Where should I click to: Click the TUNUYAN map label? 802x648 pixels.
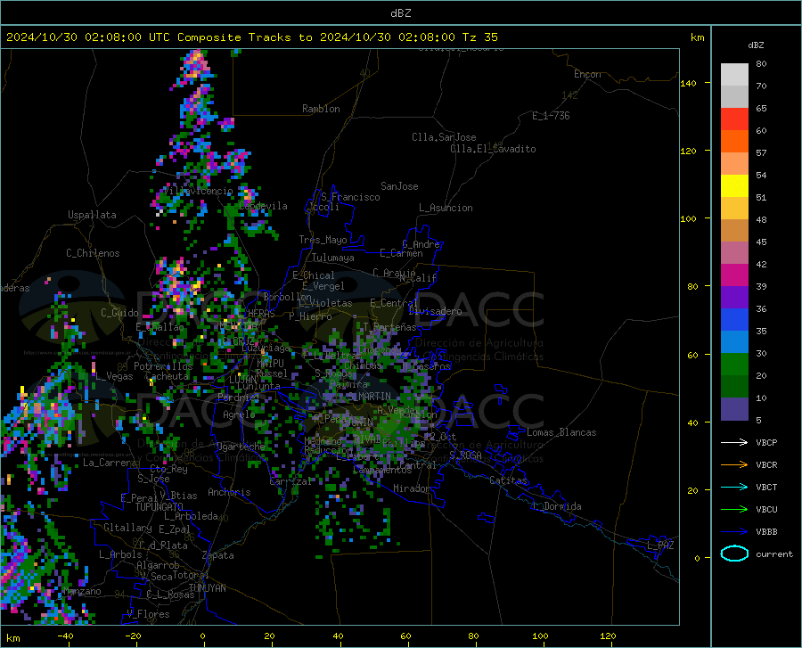point(207,587)
